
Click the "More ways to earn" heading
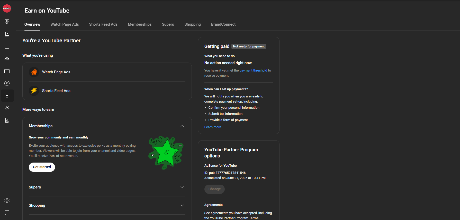[38, 109]
